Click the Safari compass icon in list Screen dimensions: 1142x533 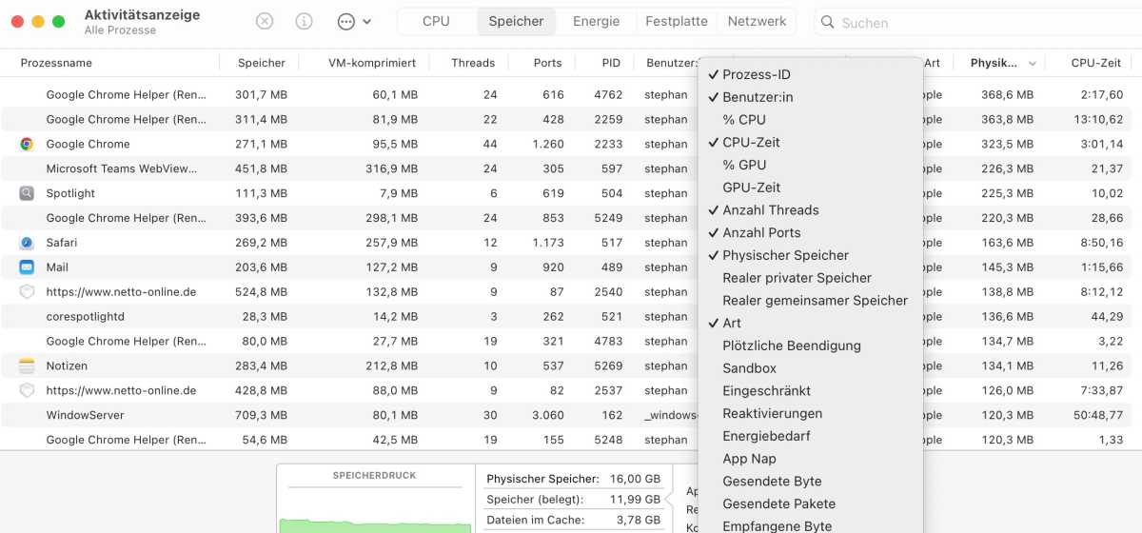(27, 243)
